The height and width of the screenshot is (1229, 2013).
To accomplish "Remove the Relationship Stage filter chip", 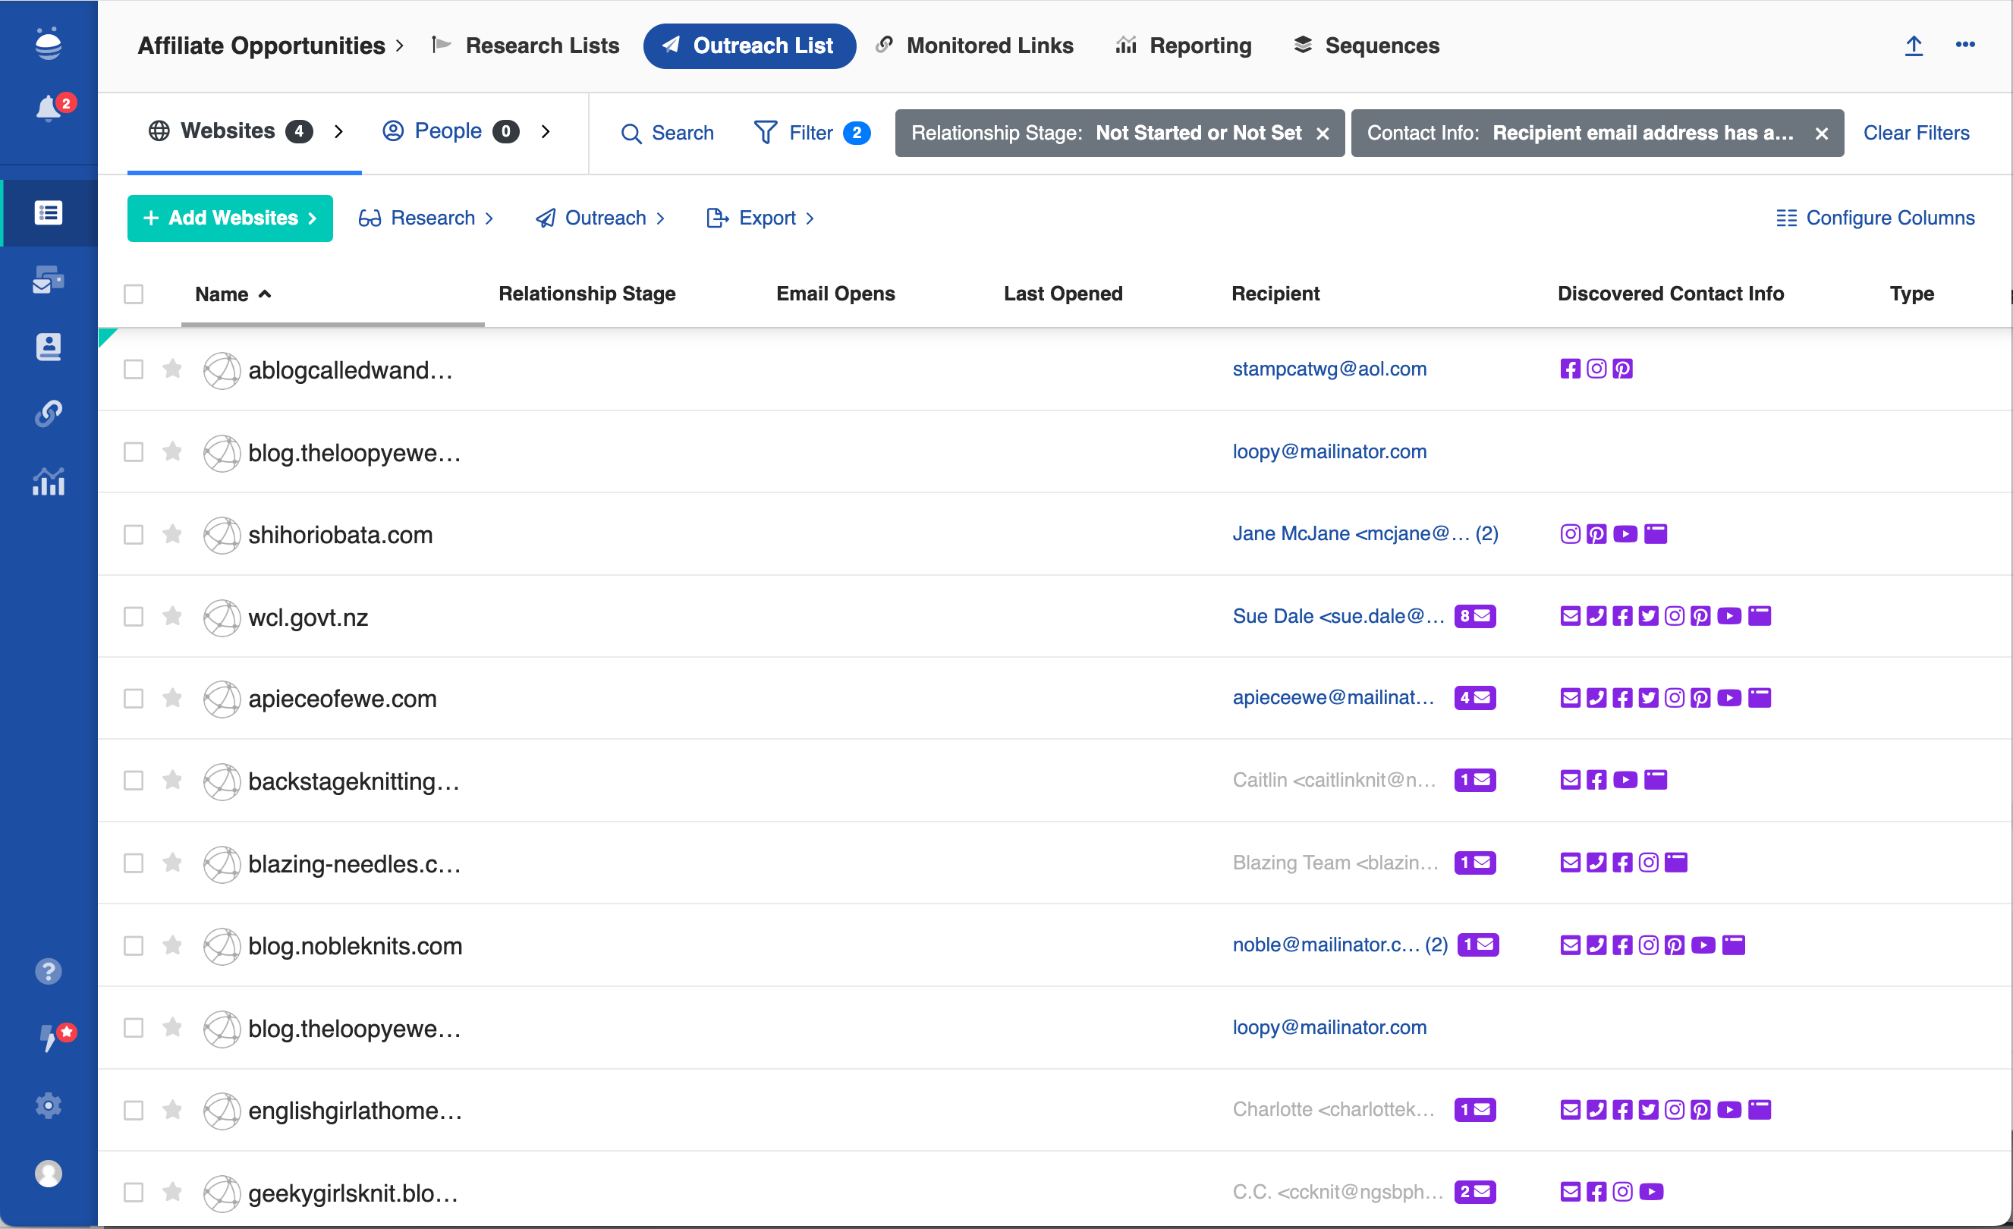I will (x=1323, y=134).
